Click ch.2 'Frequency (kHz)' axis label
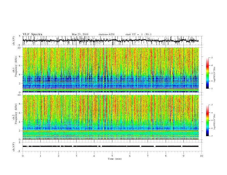227x175 pixels. (16, 114)
